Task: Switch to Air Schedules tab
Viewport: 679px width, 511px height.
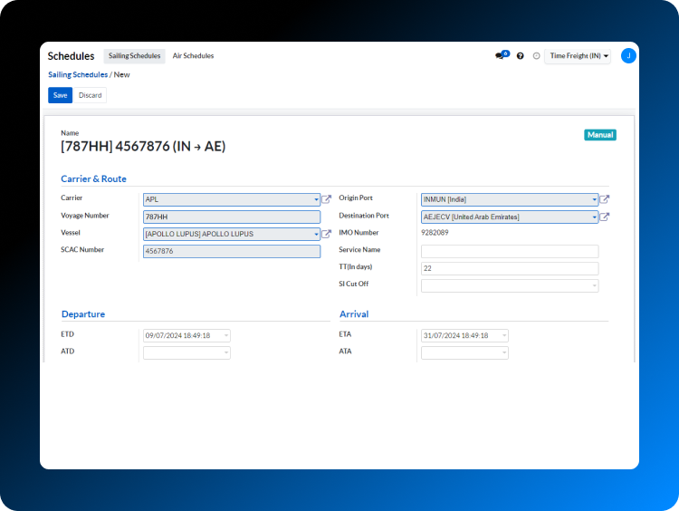Action: (x=193, y=56)
